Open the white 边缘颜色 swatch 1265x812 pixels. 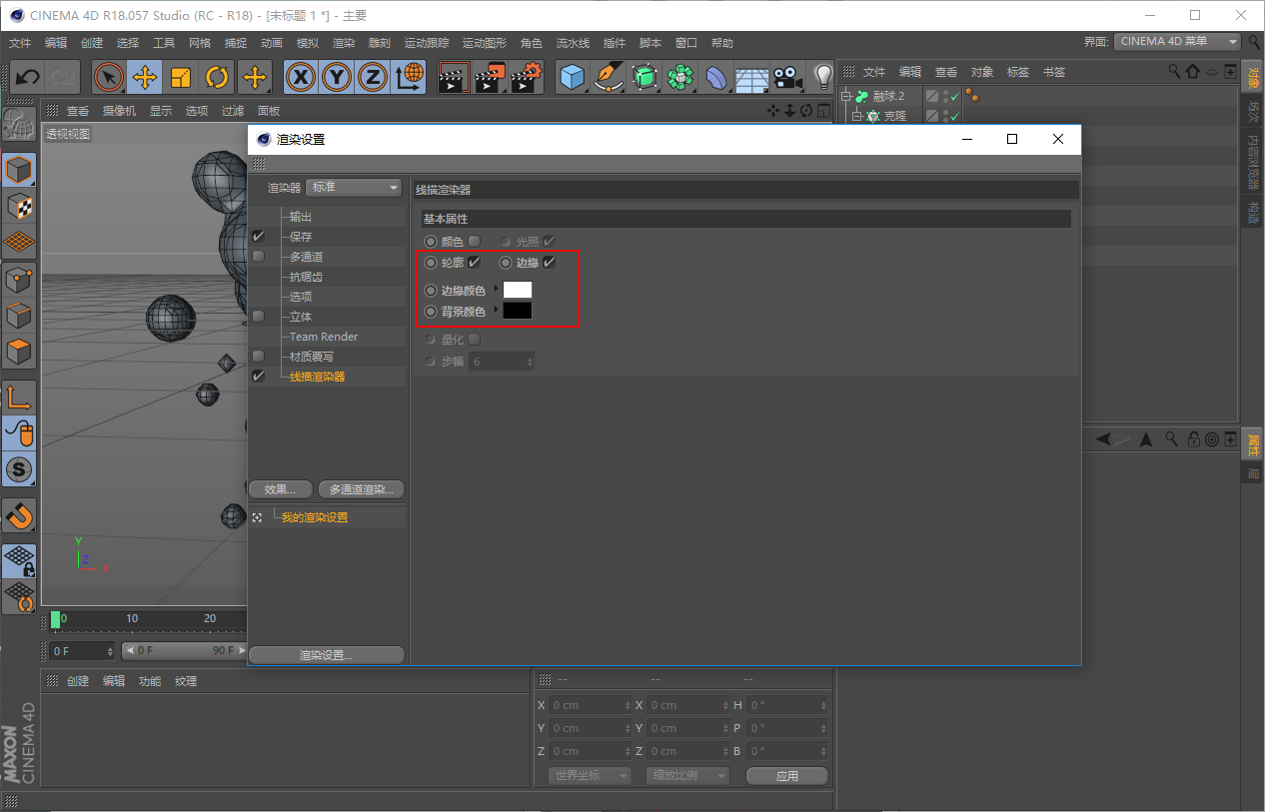(518, 290)
